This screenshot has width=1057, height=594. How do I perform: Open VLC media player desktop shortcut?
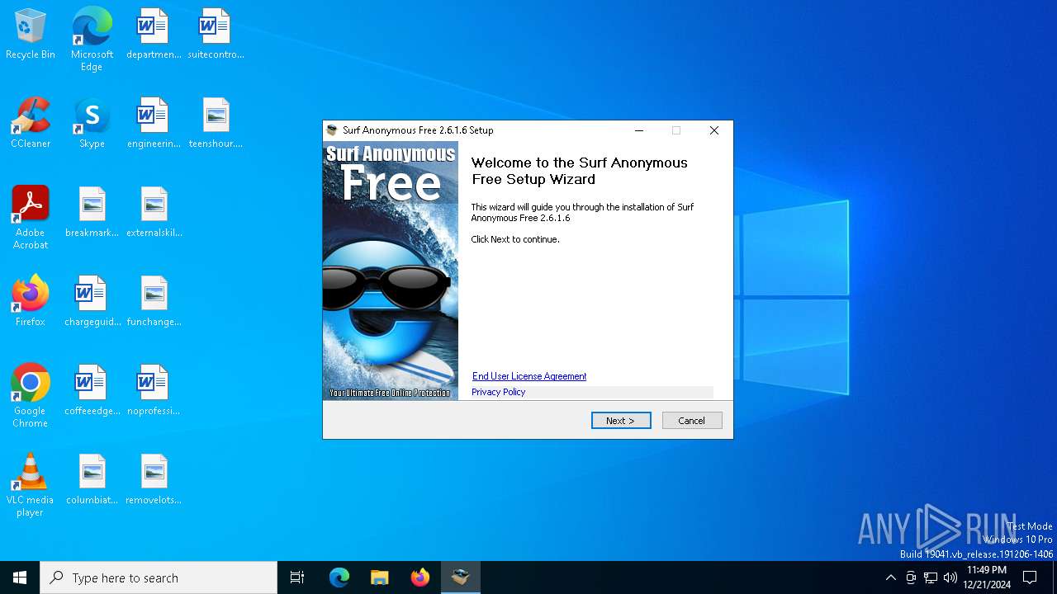pyautogui.click(x=31, y=485)
